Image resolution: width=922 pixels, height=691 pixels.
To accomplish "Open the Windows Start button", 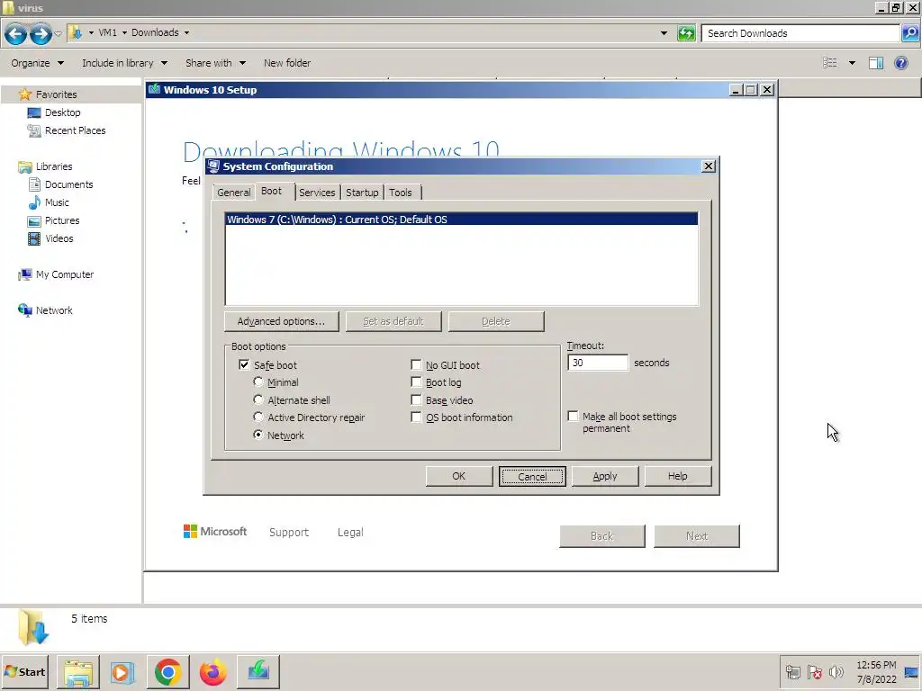I will point(25,671).
